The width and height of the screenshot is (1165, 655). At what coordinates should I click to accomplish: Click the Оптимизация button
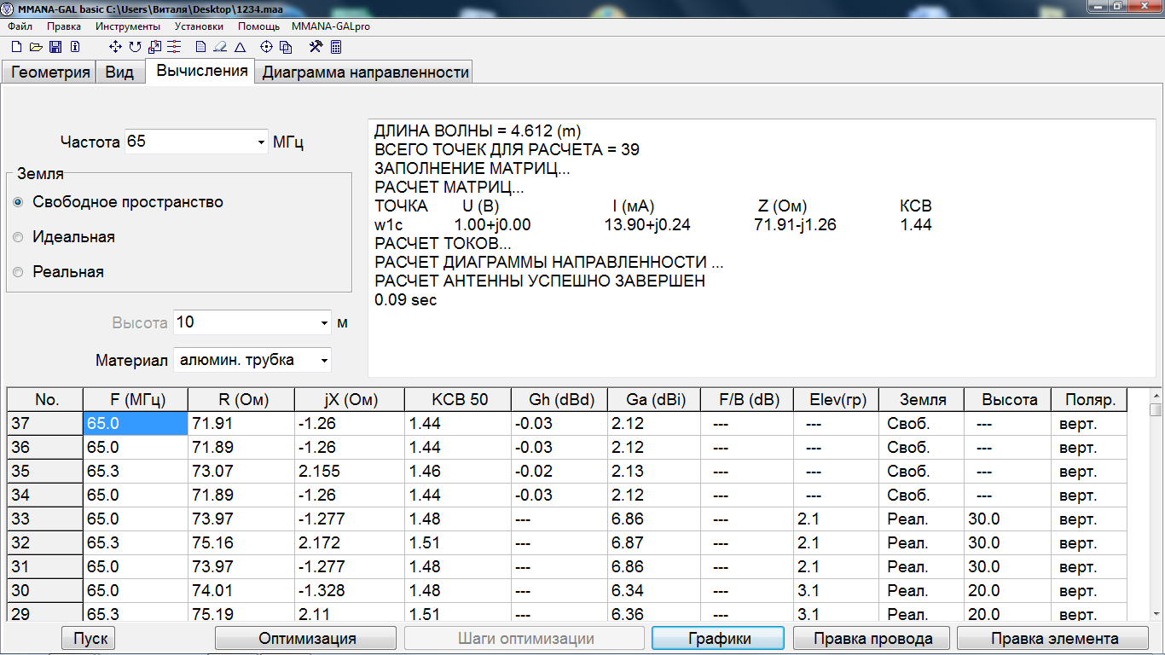pyautogui.click(x=305, y=638)
